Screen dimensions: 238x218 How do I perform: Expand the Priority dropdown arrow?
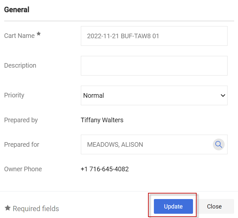coord(223,95)
